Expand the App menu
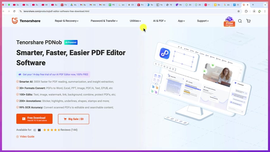 (x=181, y=21)
